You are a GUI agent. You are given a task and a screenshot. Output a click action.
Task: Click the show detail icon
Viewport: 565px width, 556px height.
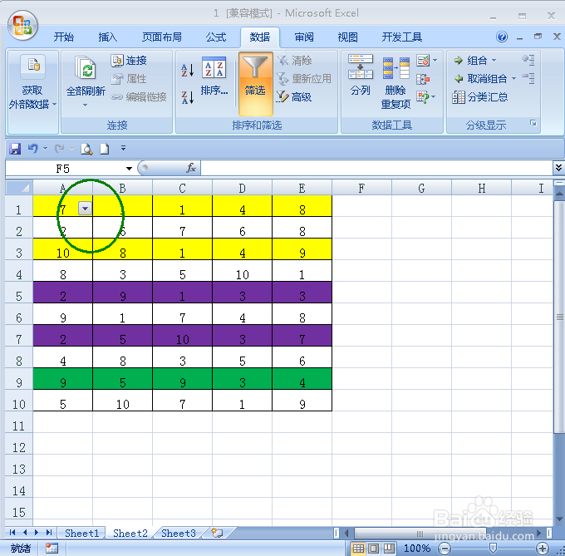[528, 60]
